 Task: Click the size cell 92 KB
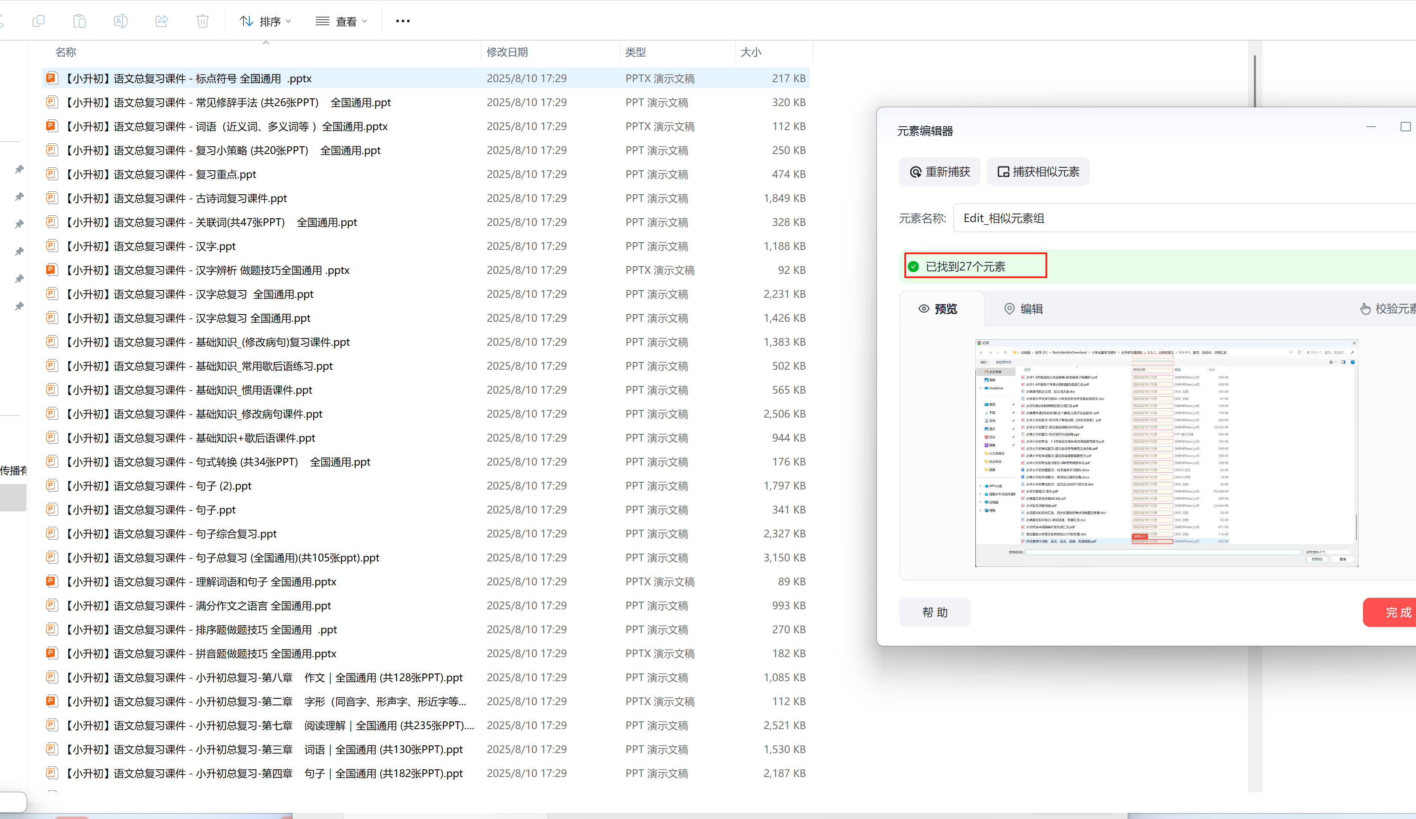[x=792, y=270]
